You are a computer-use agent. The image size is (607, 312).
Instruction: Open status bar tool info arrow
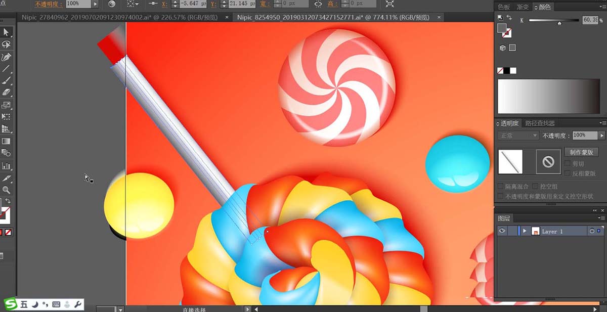point(247,308)
